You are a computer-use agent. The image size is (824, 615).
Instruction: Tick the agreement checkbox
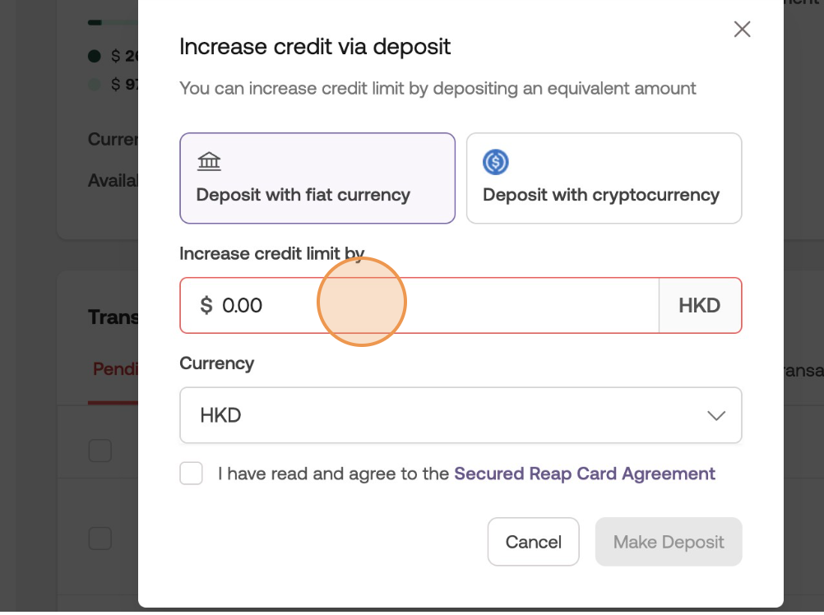pos(192,474)
